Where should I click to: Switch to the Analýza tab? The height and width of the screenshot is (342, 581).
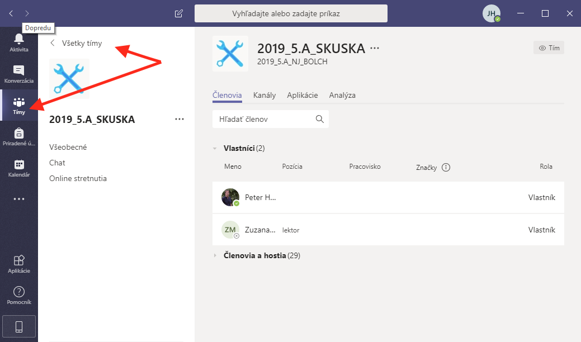click(x=342, y=95)
